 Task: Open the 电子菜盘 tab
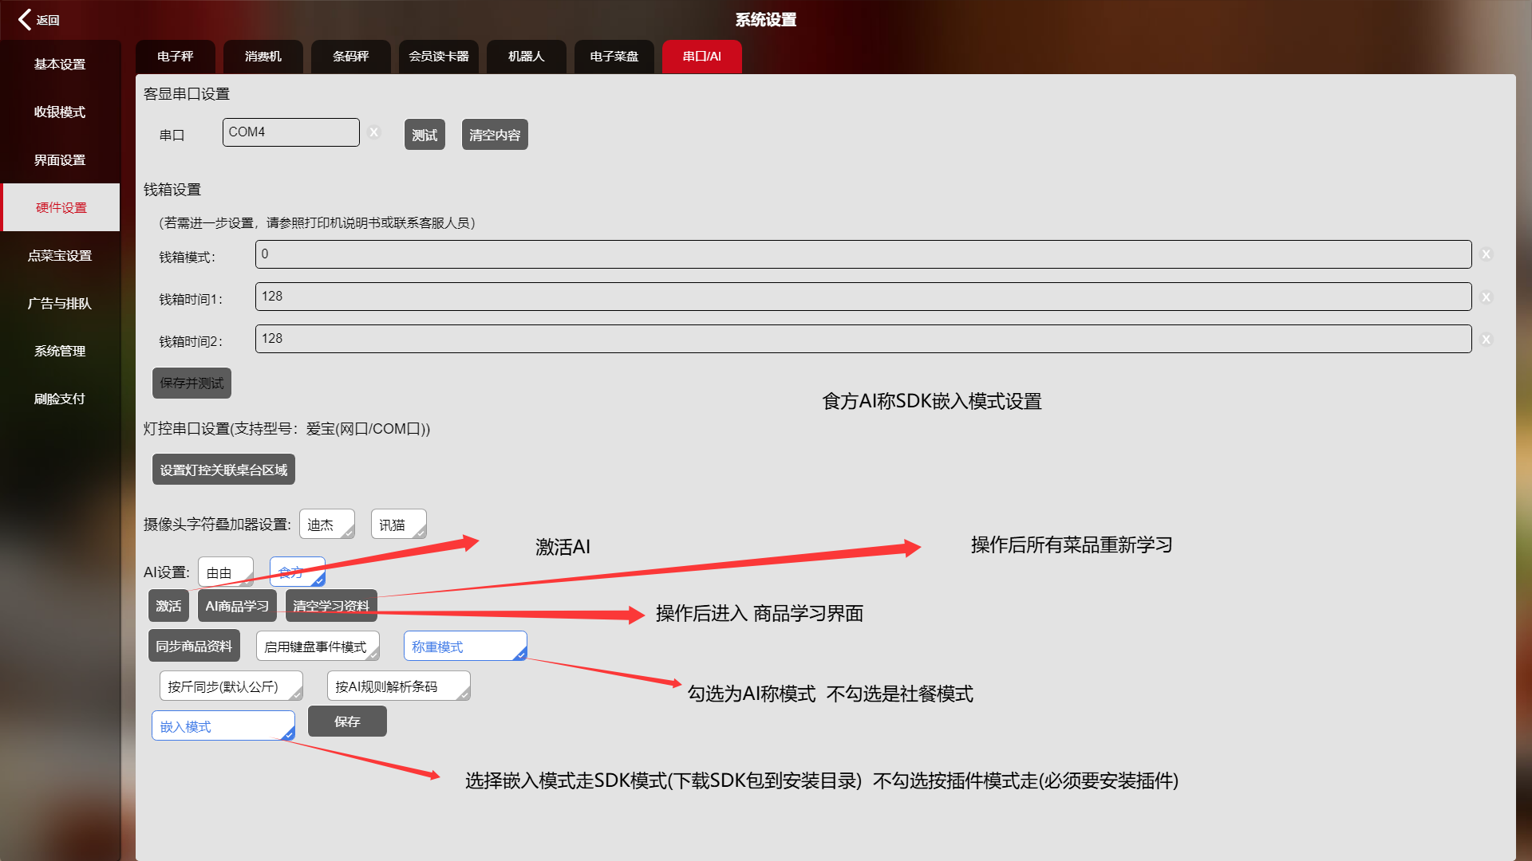click(x=614, y=57)
